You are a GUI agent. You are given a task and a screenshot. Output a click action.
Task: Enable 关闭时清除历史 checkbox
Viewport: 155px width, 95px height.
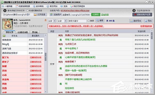coord(27,11)
